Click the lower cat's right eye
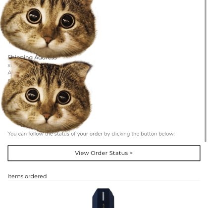Viewport: 208px width, 208px height. click(64, 98)
